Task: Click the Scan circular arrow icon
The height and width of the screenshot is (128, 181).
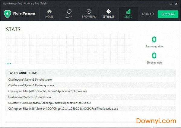Action: [x=69, y=11]
